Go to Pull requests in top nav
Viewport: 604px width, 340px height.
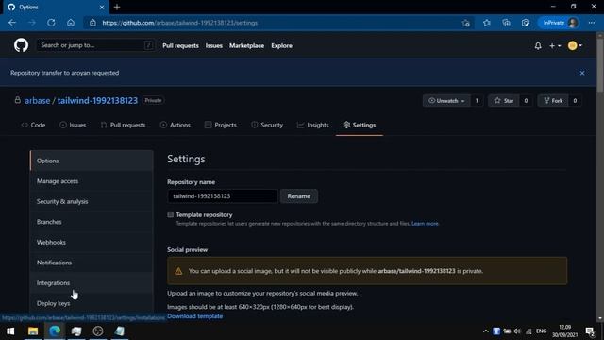(180, 46)
